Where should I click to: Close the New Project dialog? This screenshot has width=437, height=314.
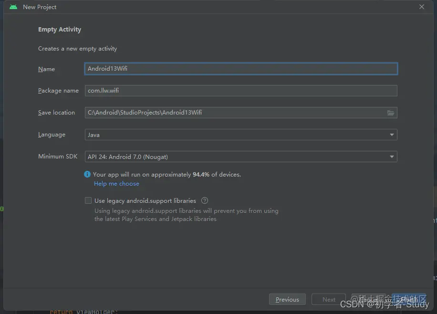tap(422, 7)
